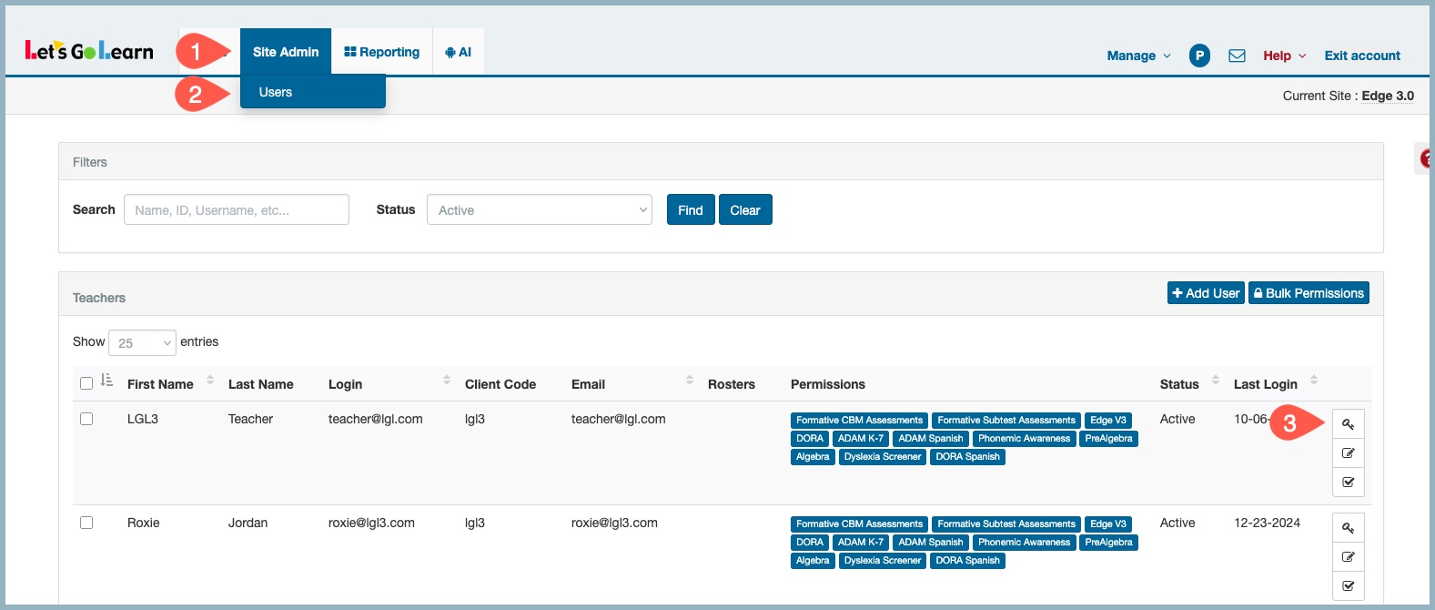Click the edit pencil icon for Roxie Jordan
1435x610 pixels.
pos(1348,557)
